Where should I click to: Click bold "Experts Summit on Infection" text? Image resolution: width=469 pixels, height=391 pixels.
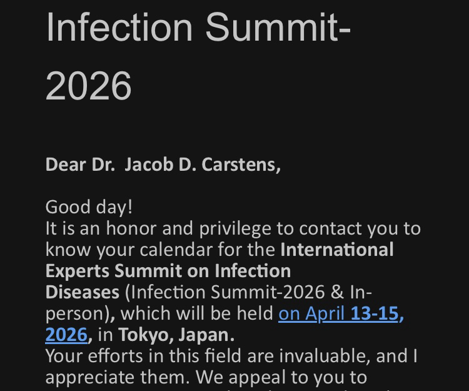point(168,271)
